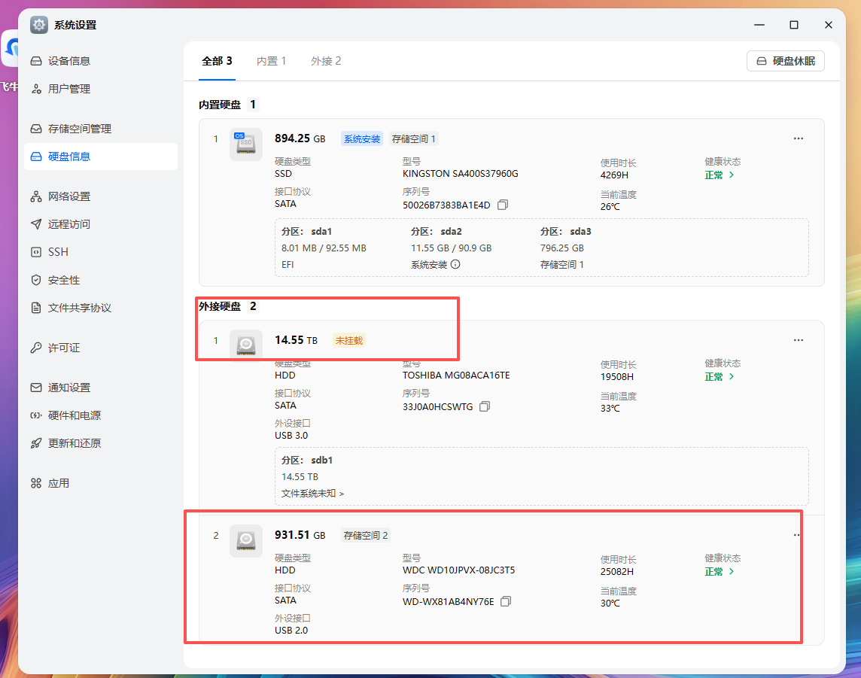
Task: Click the 安全性 shield icon
Action: (36, 280)
